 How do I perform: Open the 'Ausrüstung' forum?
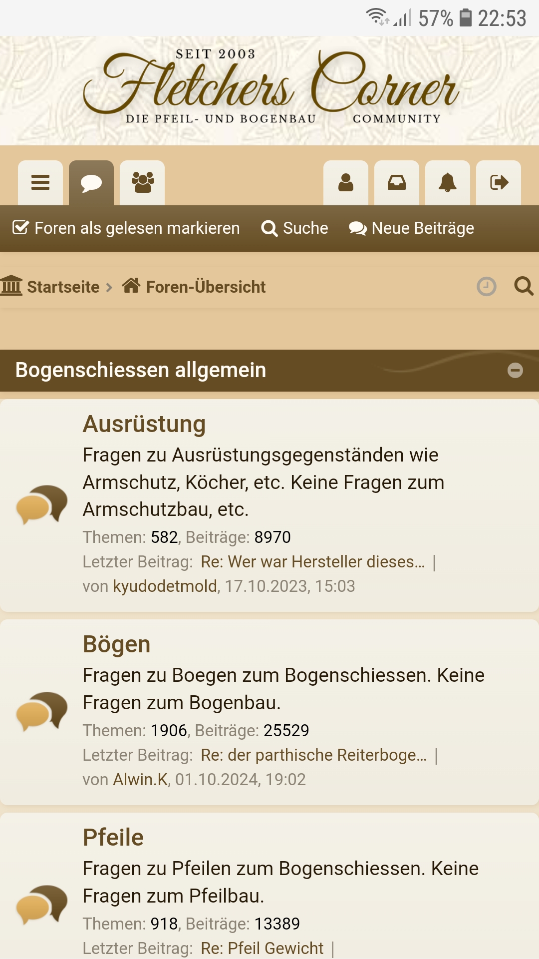(x=144, y=424)
